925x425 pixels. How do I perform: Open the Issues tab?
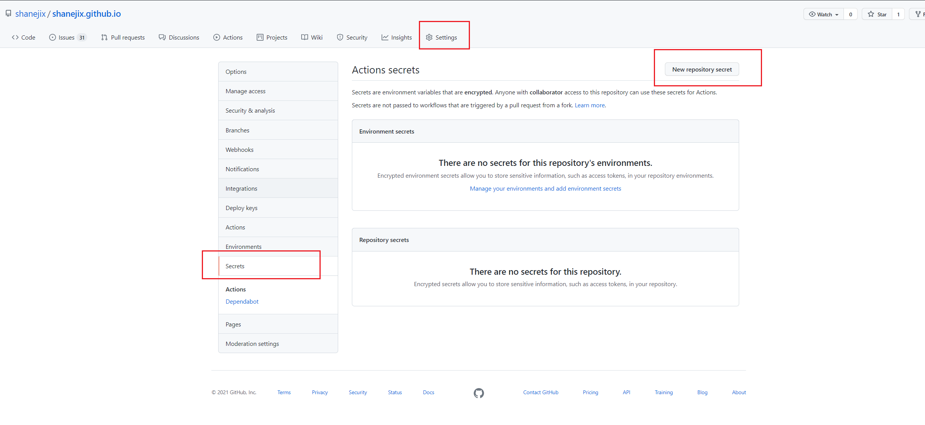67,37
